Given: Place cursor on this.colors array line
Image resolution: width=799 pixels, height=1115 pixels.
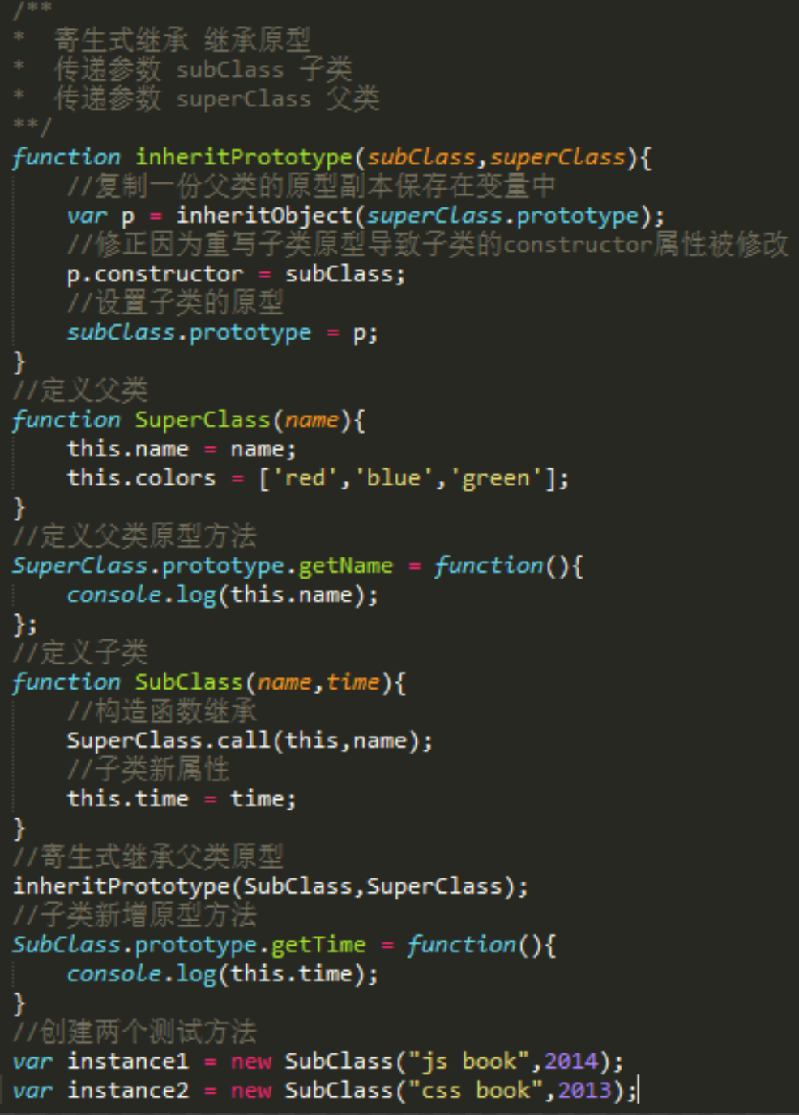Looking at the screenshot, I should [x=318, y=478].
